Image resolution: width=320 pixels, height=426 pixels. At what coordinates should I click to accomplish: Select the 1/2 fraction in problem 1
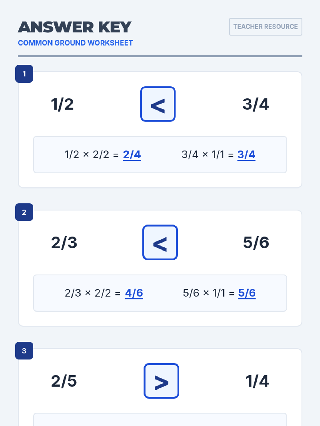[62, 104]
